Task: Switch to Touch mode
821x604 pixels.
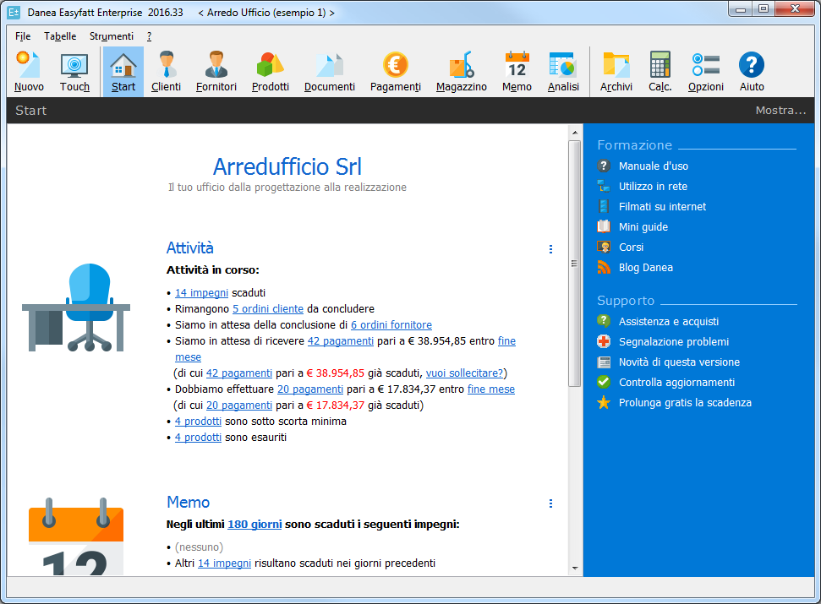Action: (x=74, y=72)
